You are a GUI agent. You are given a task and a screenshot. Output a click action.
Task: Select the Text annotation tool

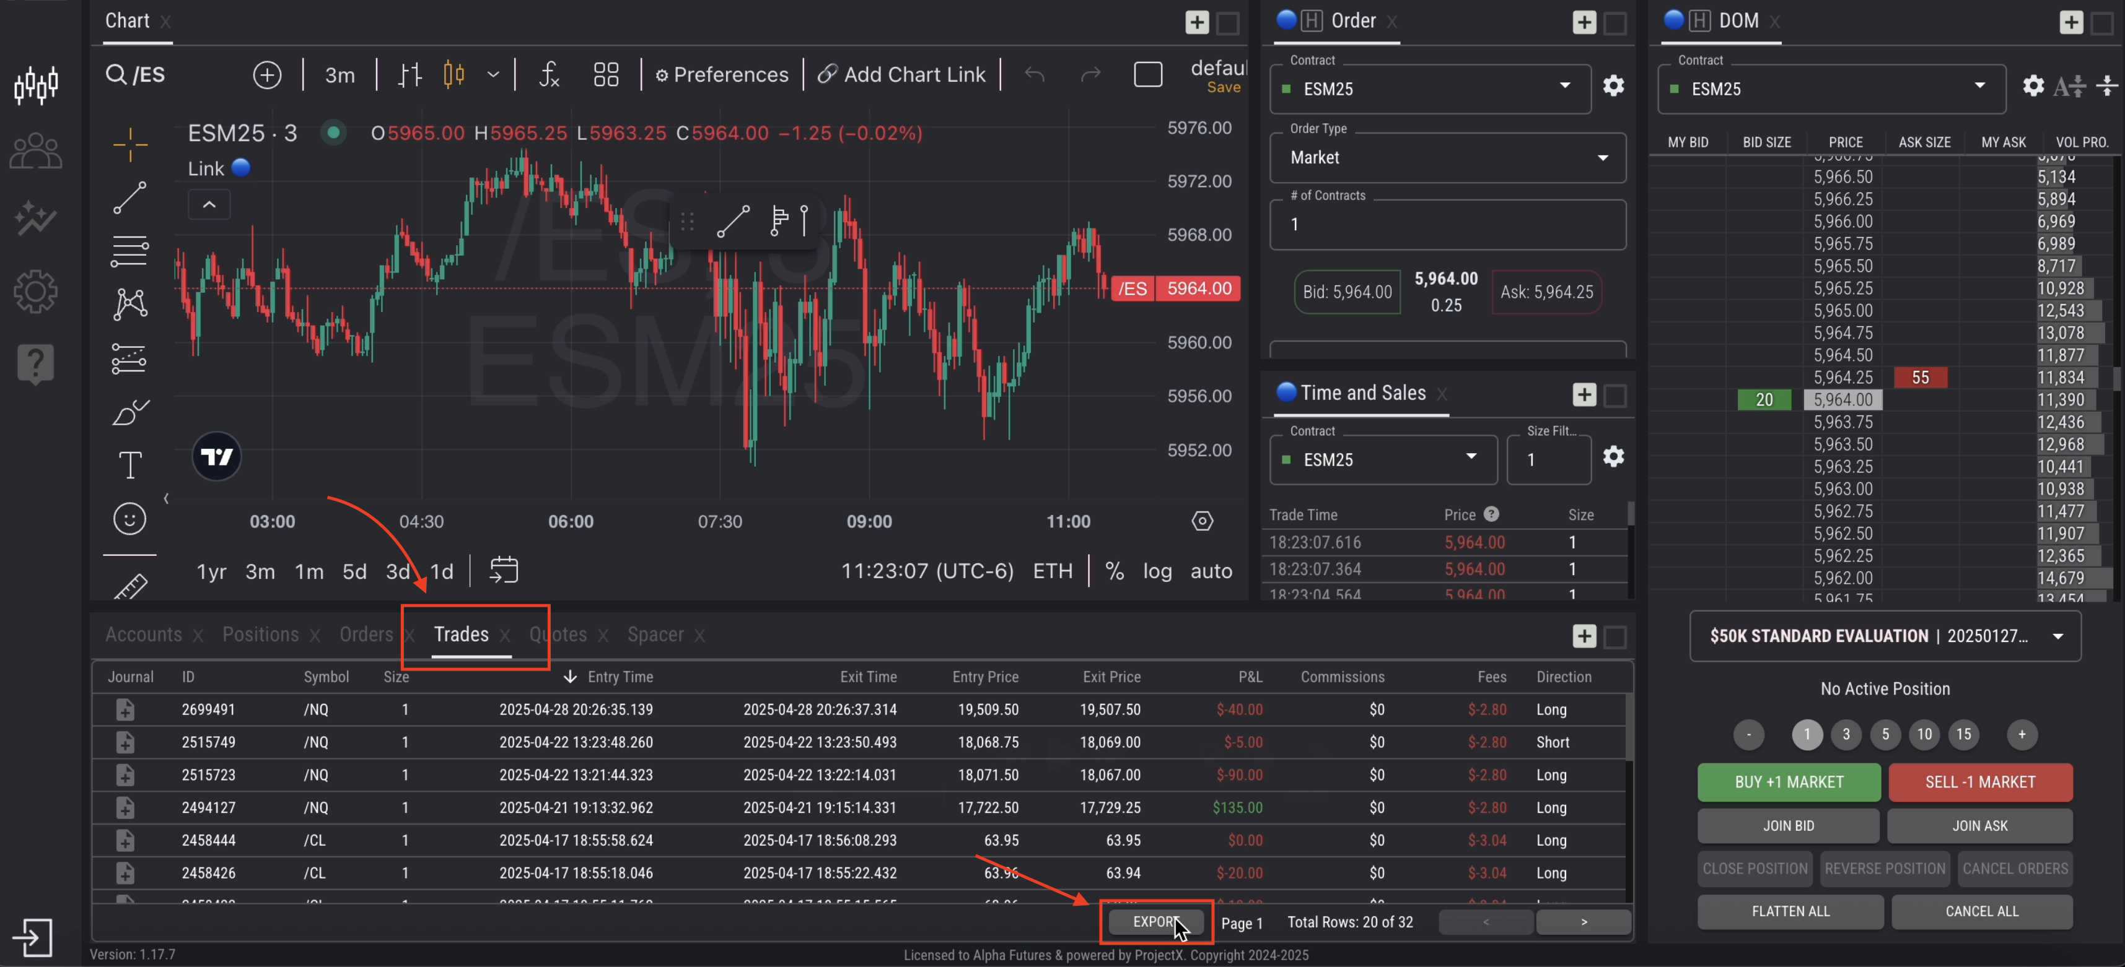pyautogui.click(x=129, y=465)
